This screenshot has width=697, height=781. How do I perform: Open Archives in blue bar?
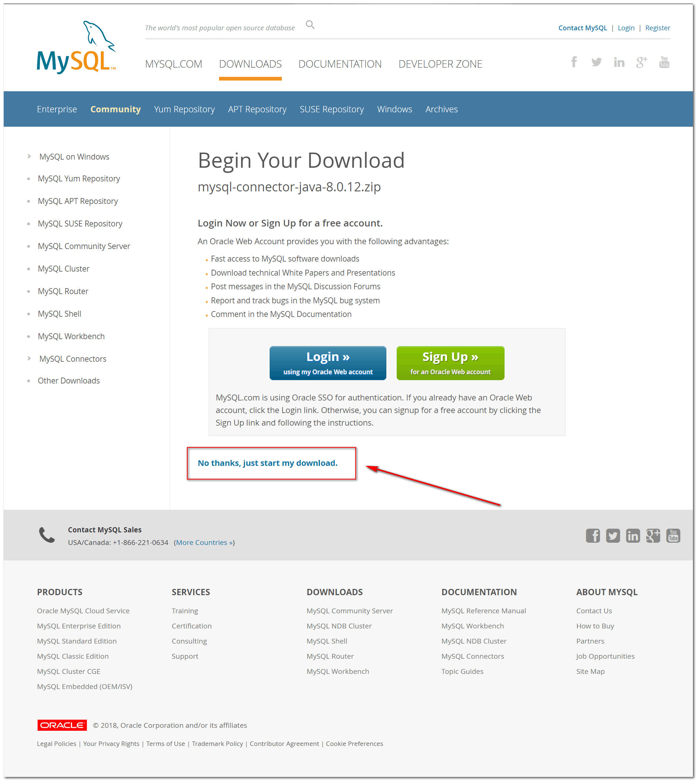pos(441,109)
